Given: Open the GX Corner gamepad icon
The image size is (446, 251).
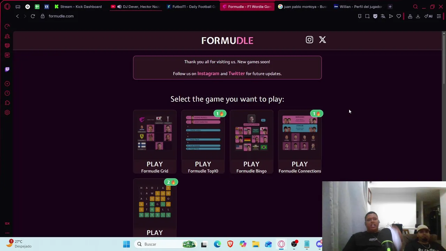Looking at the screenshot, I should pos(18,7).
